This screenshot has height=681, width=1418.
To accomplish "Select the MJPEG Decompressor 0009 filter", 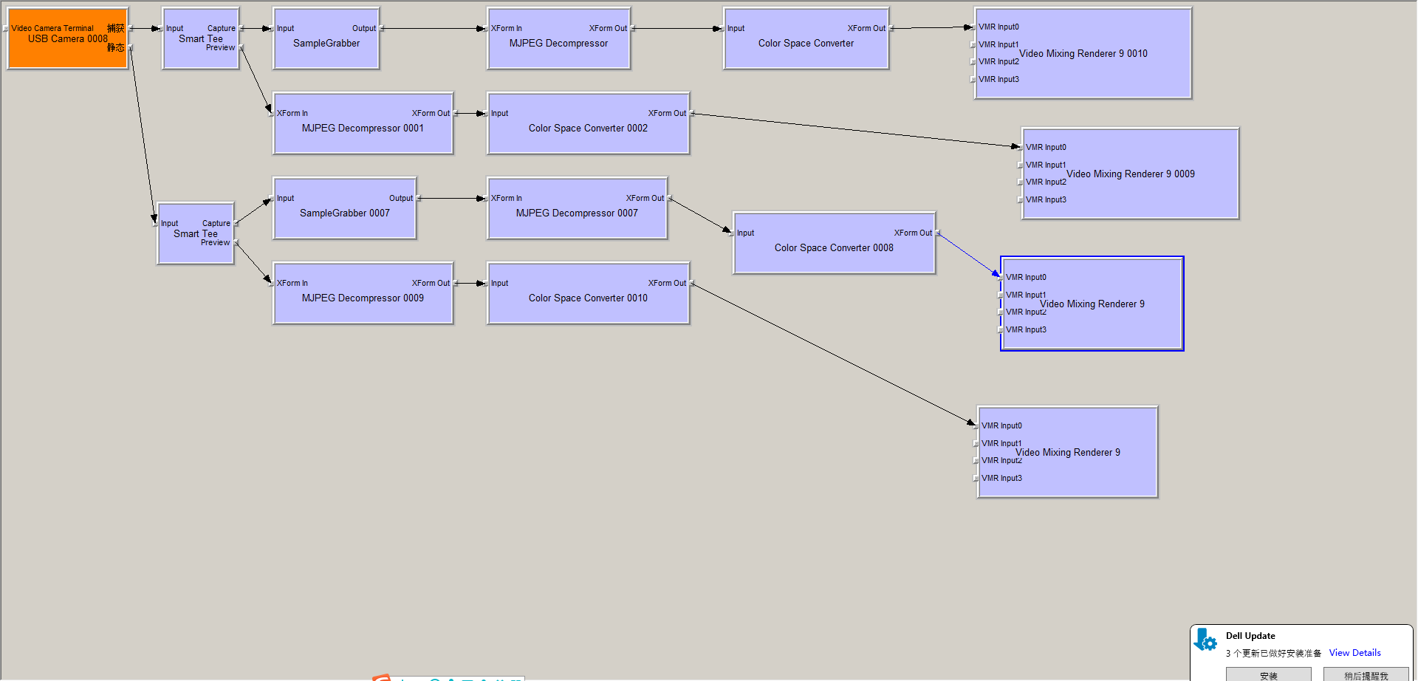I will click(x=363, y=298).
